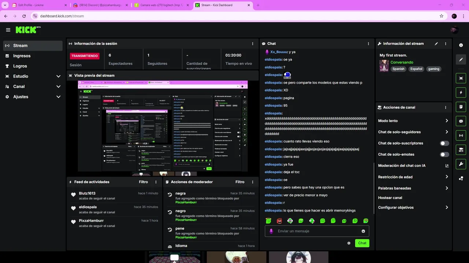Open Feed de actividades options menu

click(156, 182)
